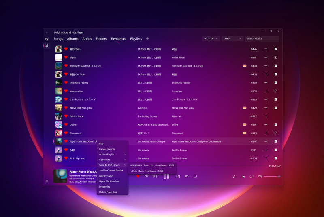Screen dimensions: 324x217
Task: Toggle checkbox on Paper Plane row
Action: pos(276,141)
